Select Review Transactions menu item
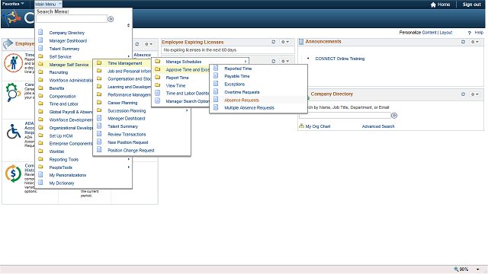This screenshot has height=274, width=488. coord(127,134)
